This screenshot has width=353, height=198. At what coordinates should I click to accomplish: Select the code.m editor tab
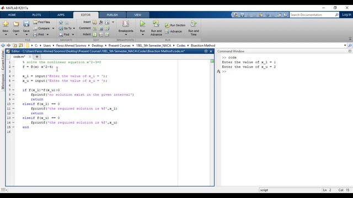coord(19,57)
